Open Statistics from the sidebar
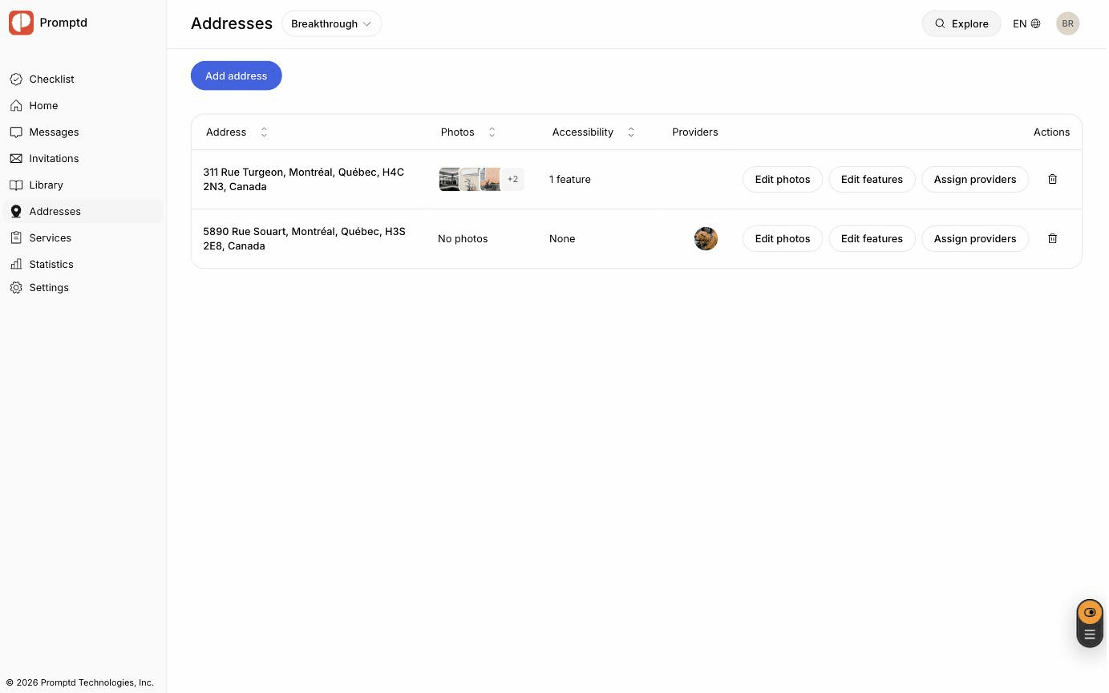The height and width of the screenshot is (693, 1109). (x=51, y=264)
